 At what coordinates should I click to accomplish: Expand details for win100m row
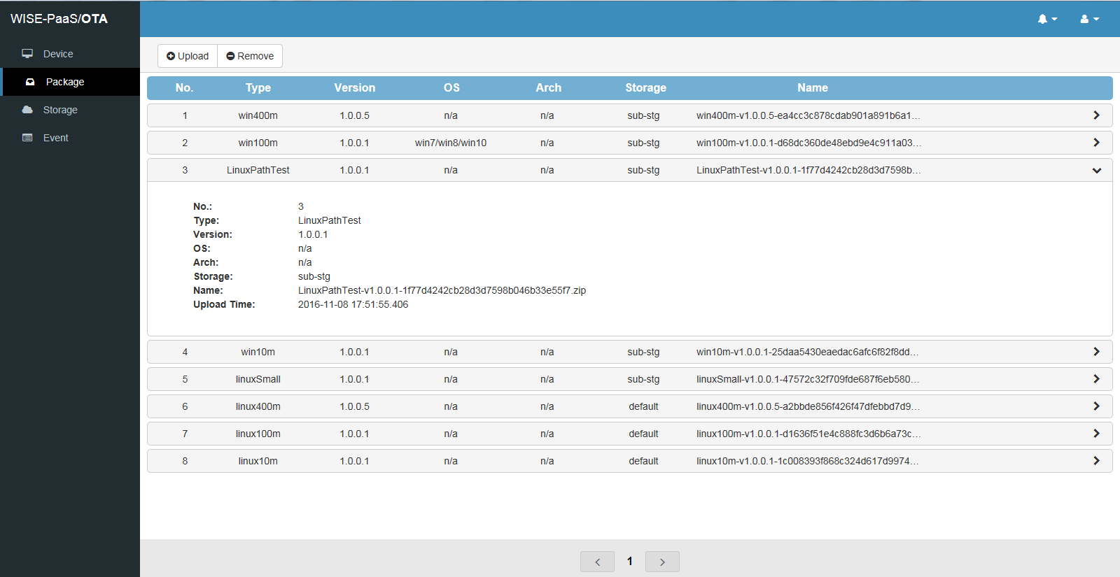1096,143
